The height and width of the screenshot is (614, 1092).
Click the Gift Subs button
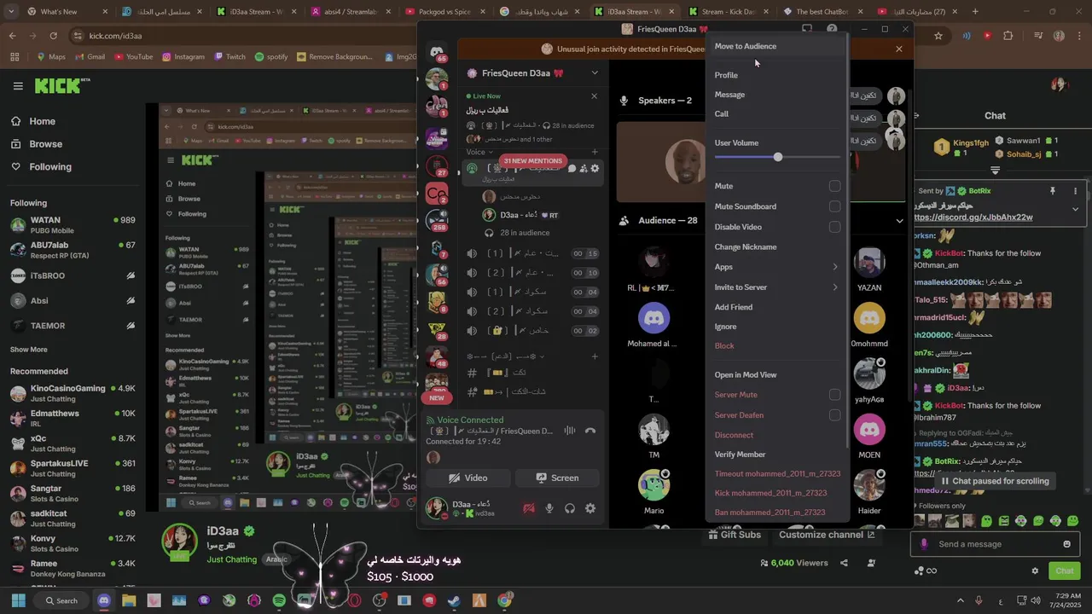(x=734, y=535)
